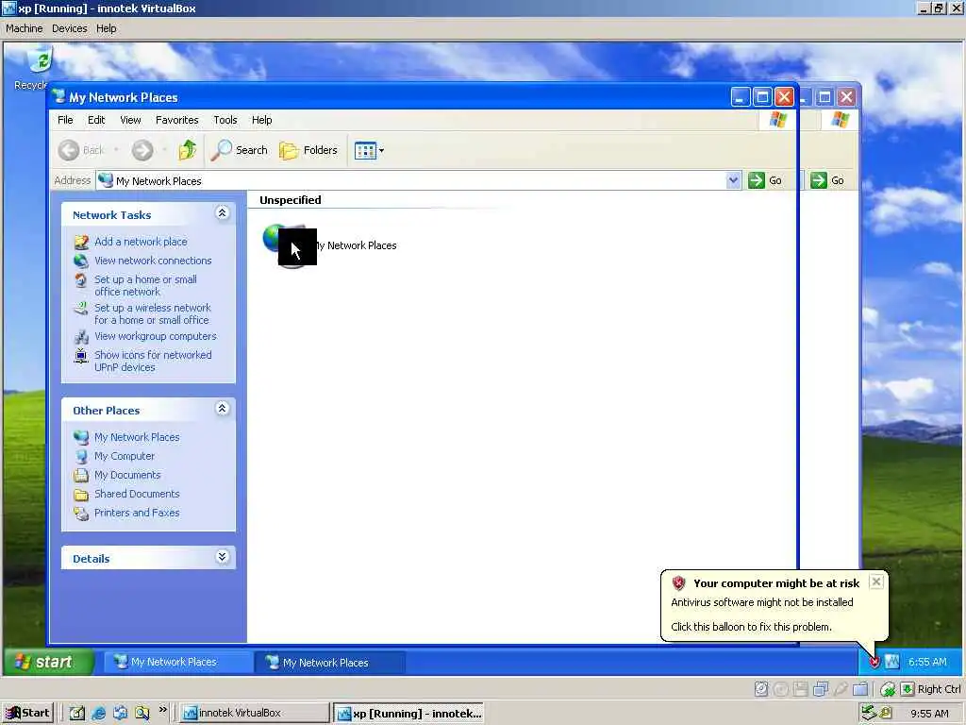Click the workgroup computers icon
The height and width of the screenshot is (725, 966).
[x=81, y=337]
